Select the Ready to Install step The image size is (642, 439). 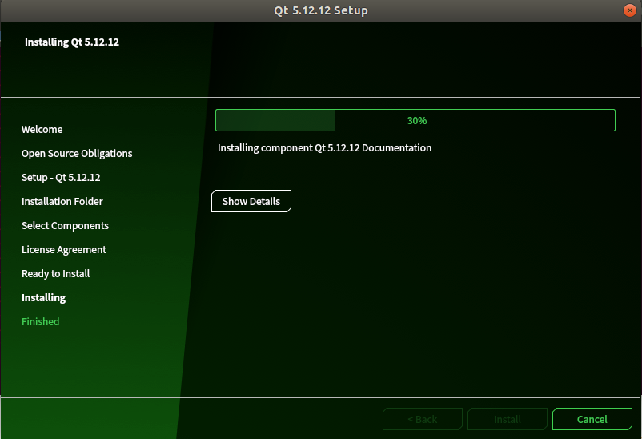(56, 274)
